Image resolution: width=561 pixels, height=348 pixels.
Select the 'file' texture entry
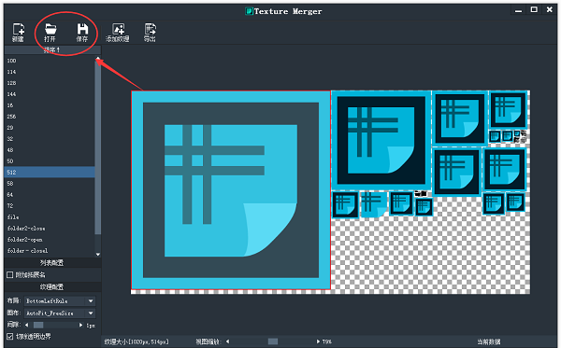point(50,217)
